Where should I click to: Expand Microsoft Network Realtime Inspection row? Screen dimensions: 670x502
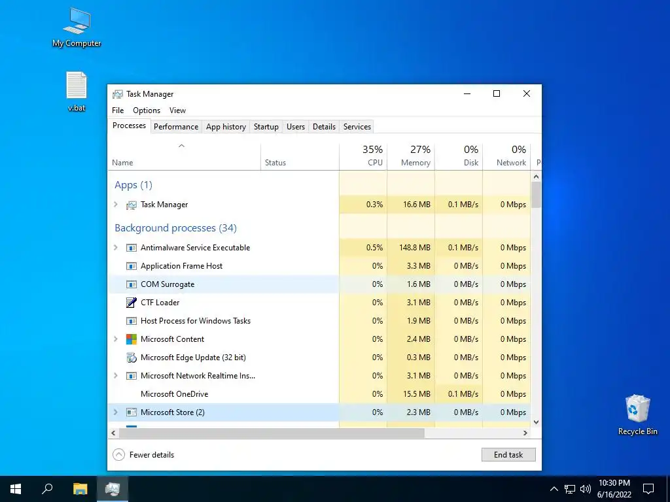115,376
